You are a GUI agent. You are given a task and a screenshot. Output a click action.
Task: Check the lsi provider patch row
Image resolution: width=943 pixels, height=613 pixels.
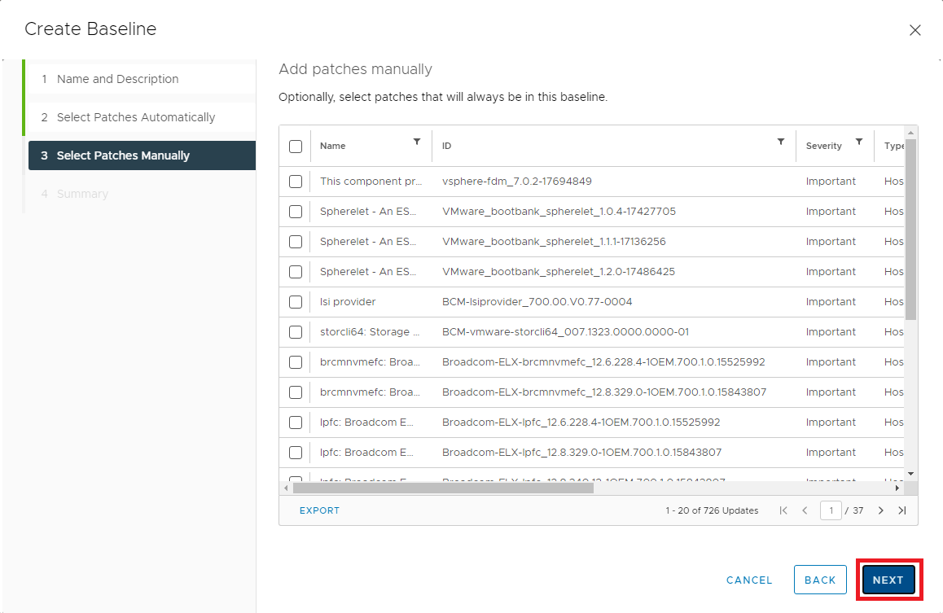click(296, 302)
